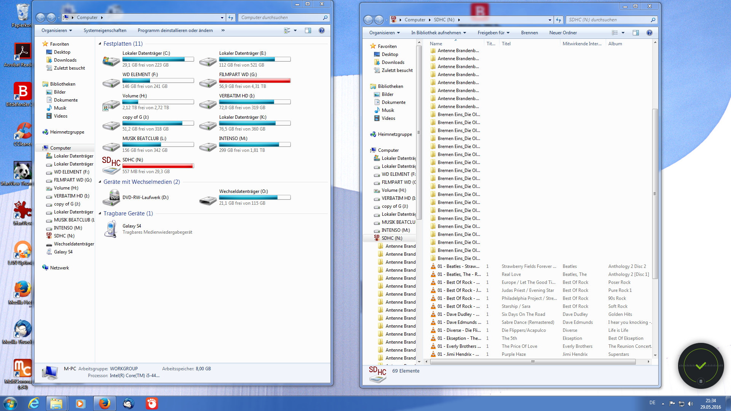Click the SDHC (N:) durchsuchen search field
This screenshot has width=731, height=411.
click(608, 20)
